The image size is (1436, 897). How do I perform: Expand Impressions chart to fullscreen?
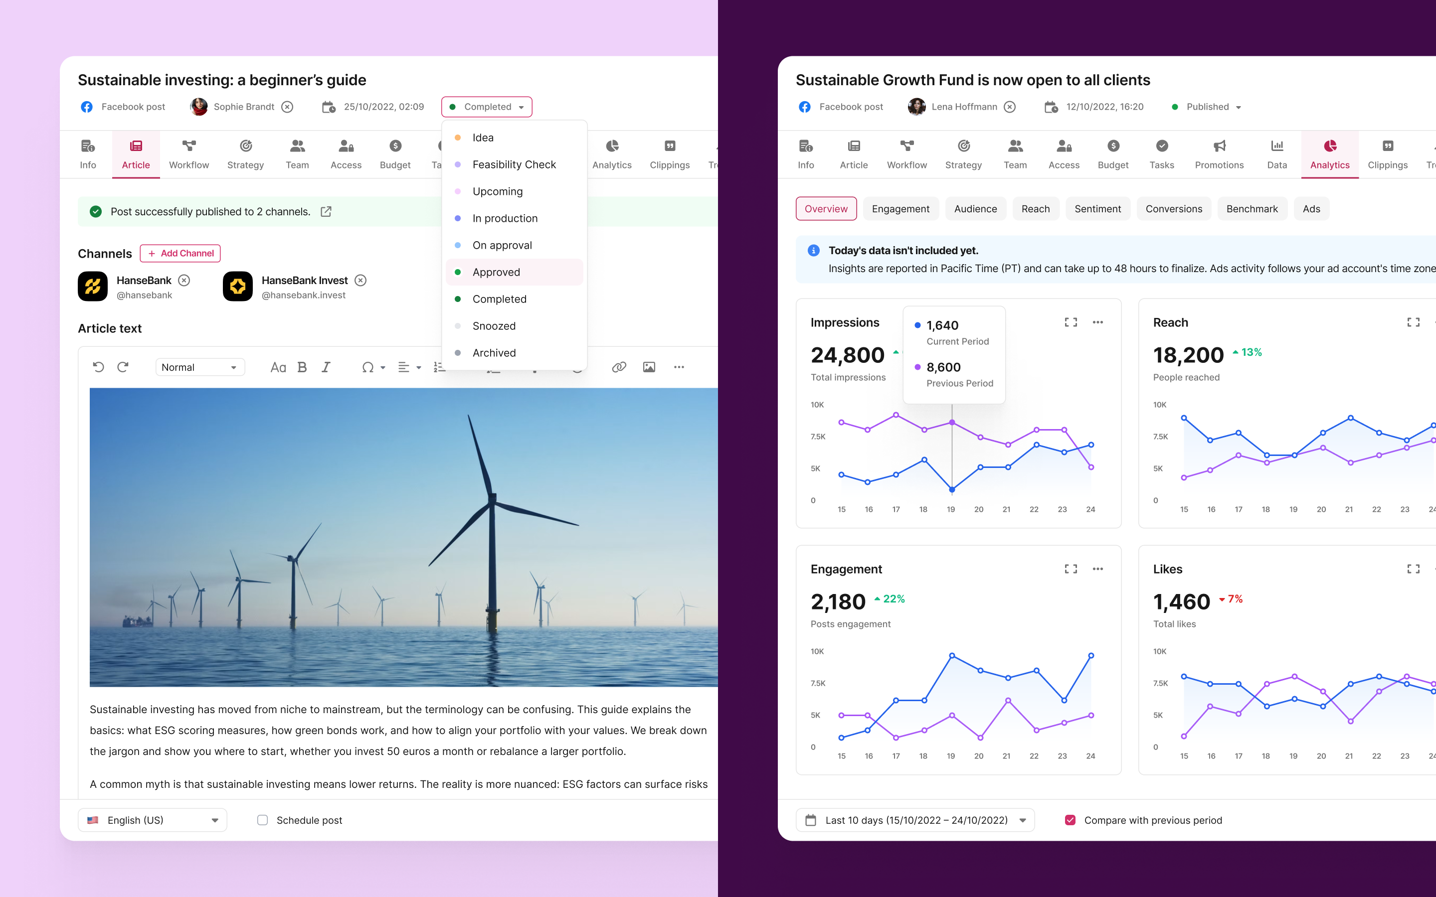coord(1071,322)
